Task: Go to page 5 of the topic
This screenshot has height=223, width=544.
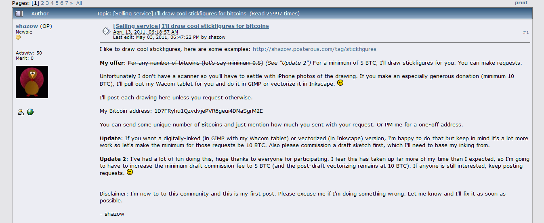Action: click(x=57, y=3)
